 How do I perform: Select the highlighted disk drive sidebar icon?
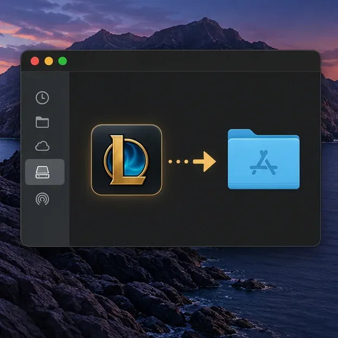click(44, 172)
